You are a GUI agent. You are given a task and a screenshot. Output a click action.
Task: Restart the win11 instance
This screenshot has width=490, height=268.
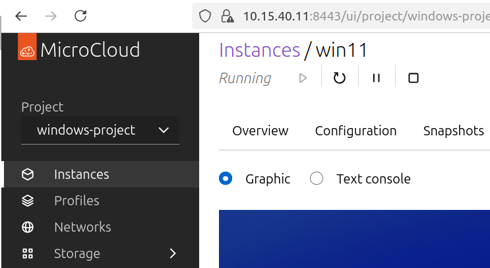pos(340,78)
